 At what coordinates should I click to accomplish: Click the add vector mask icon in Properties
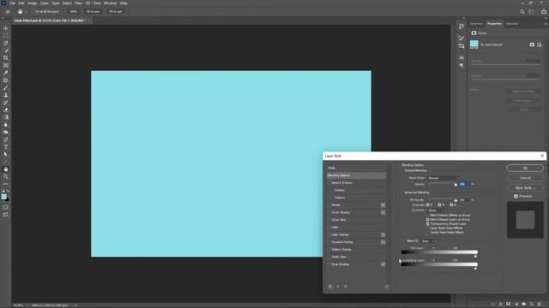(539, 44)
